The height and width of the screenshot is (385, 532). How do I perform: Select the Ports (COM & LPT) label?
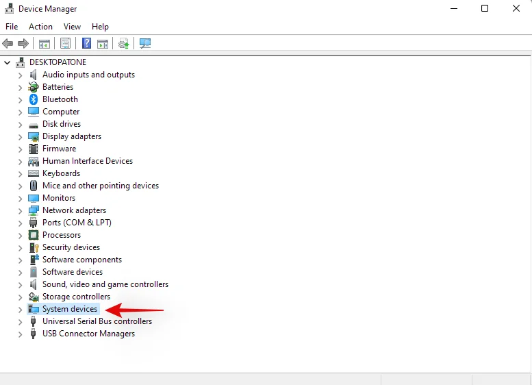click(77, 223)
